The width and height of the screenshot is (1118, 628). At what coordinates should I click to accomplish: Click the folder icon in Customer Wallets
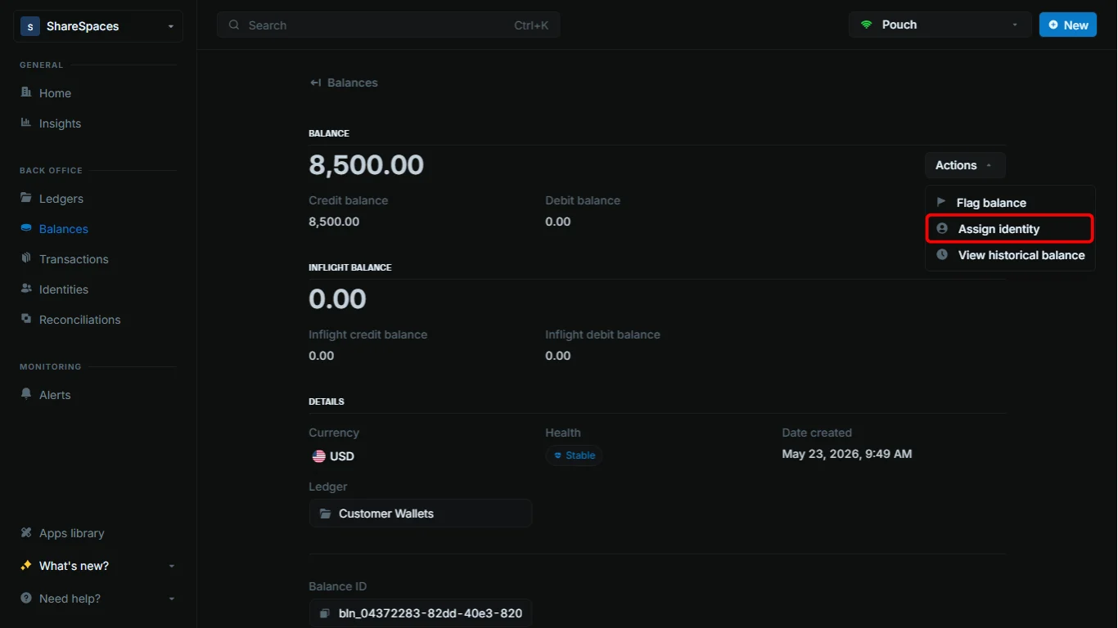pyautogui.click(x=324, y=514)
